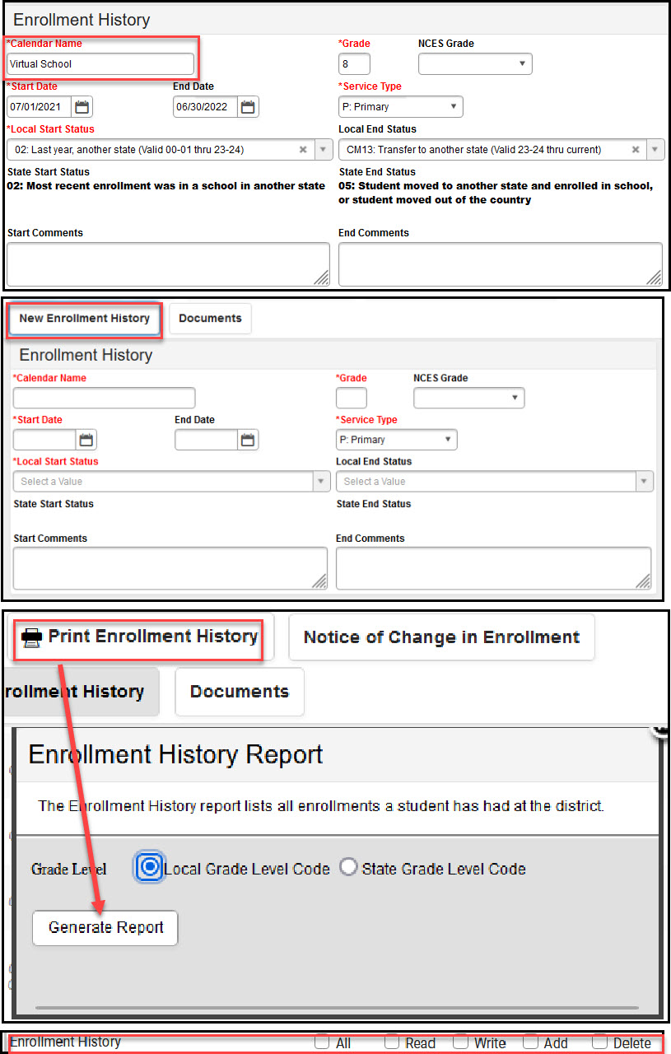Click the End Comments box in the Virtual School form
Viewport: 671px width, 1054px height.
(501, 264)
